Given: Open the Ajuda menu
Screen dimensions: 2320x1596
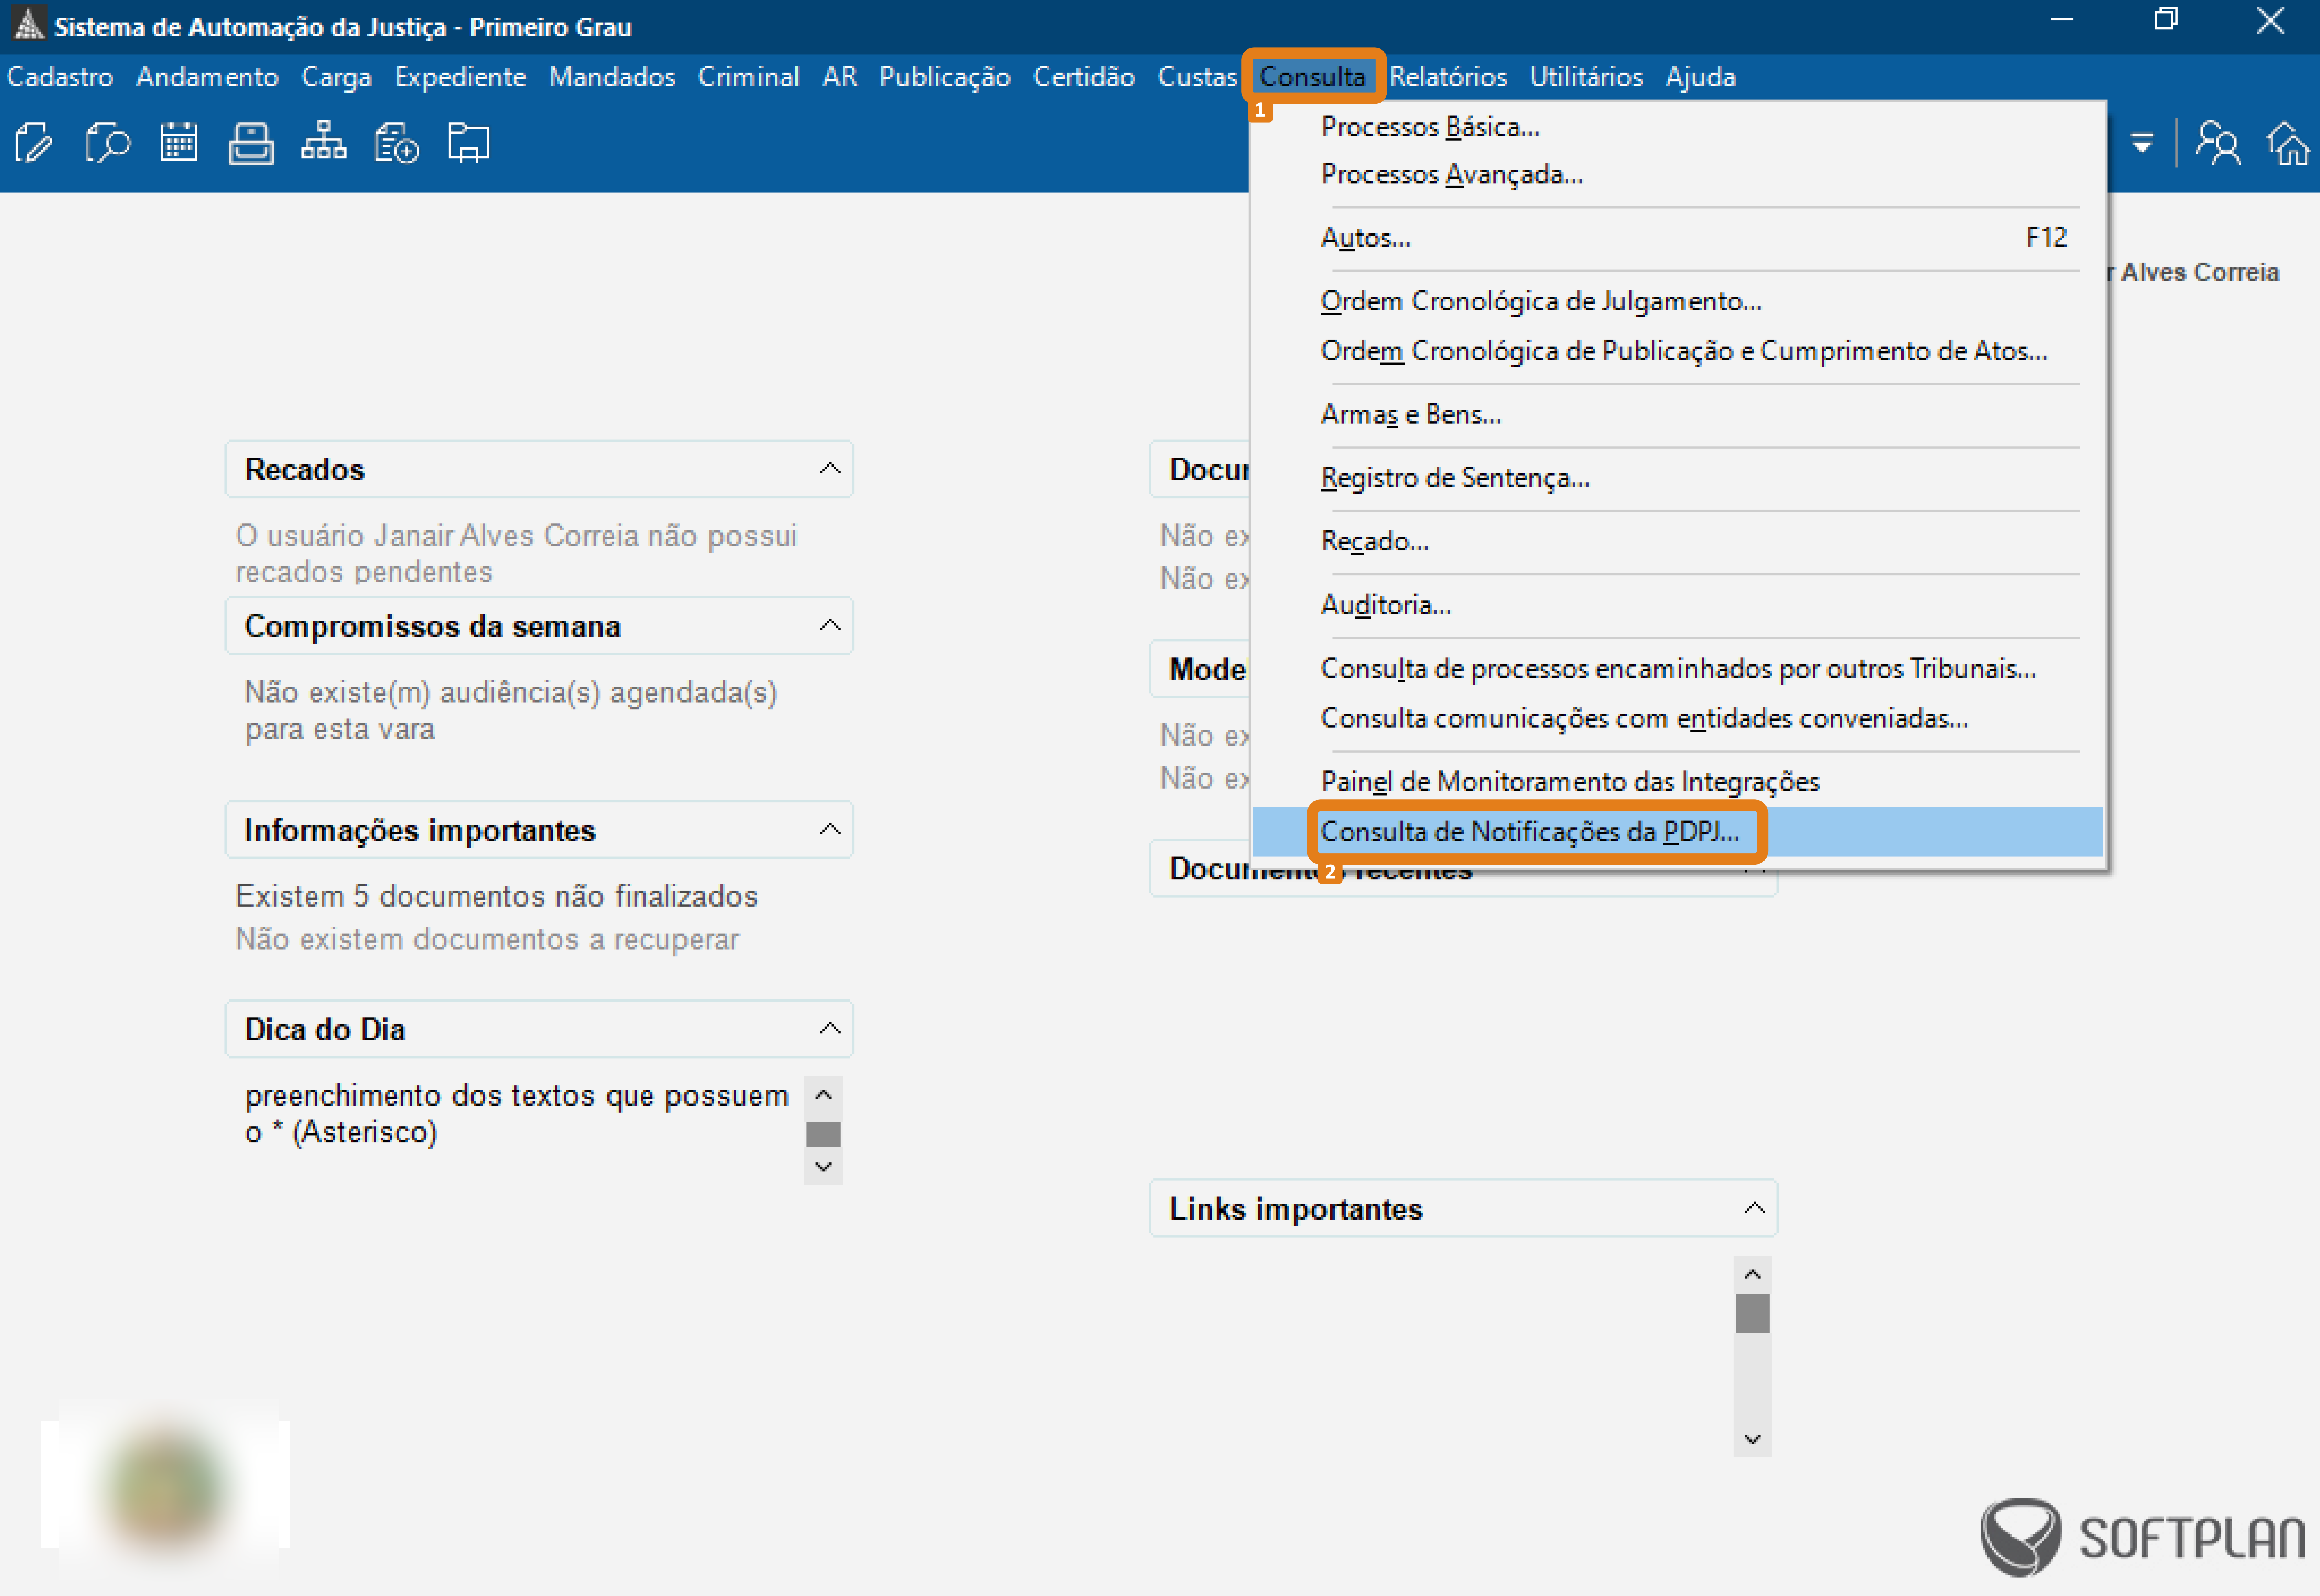Looking at the screenshot, I should point(1700,77).
